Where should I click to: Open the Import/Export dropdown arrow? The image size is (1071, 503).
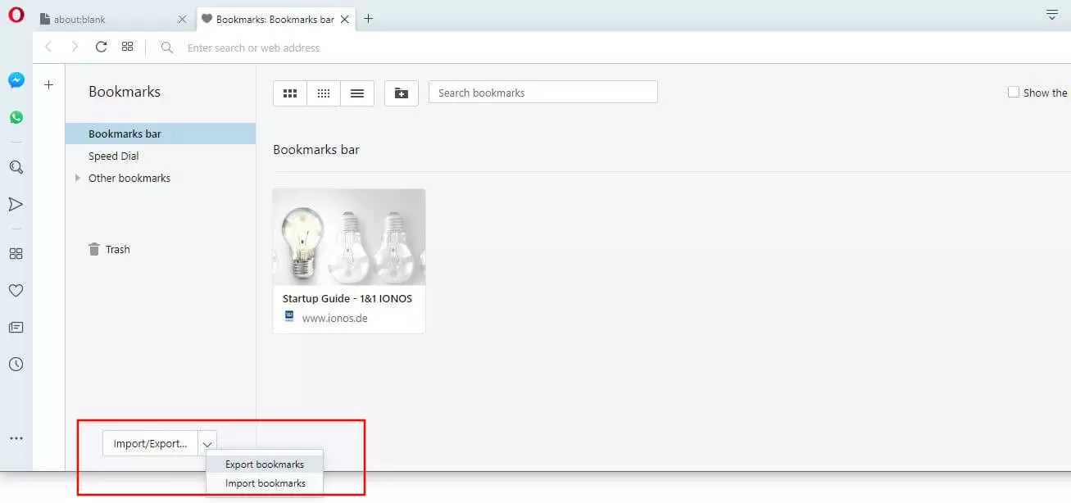(207, 443)
